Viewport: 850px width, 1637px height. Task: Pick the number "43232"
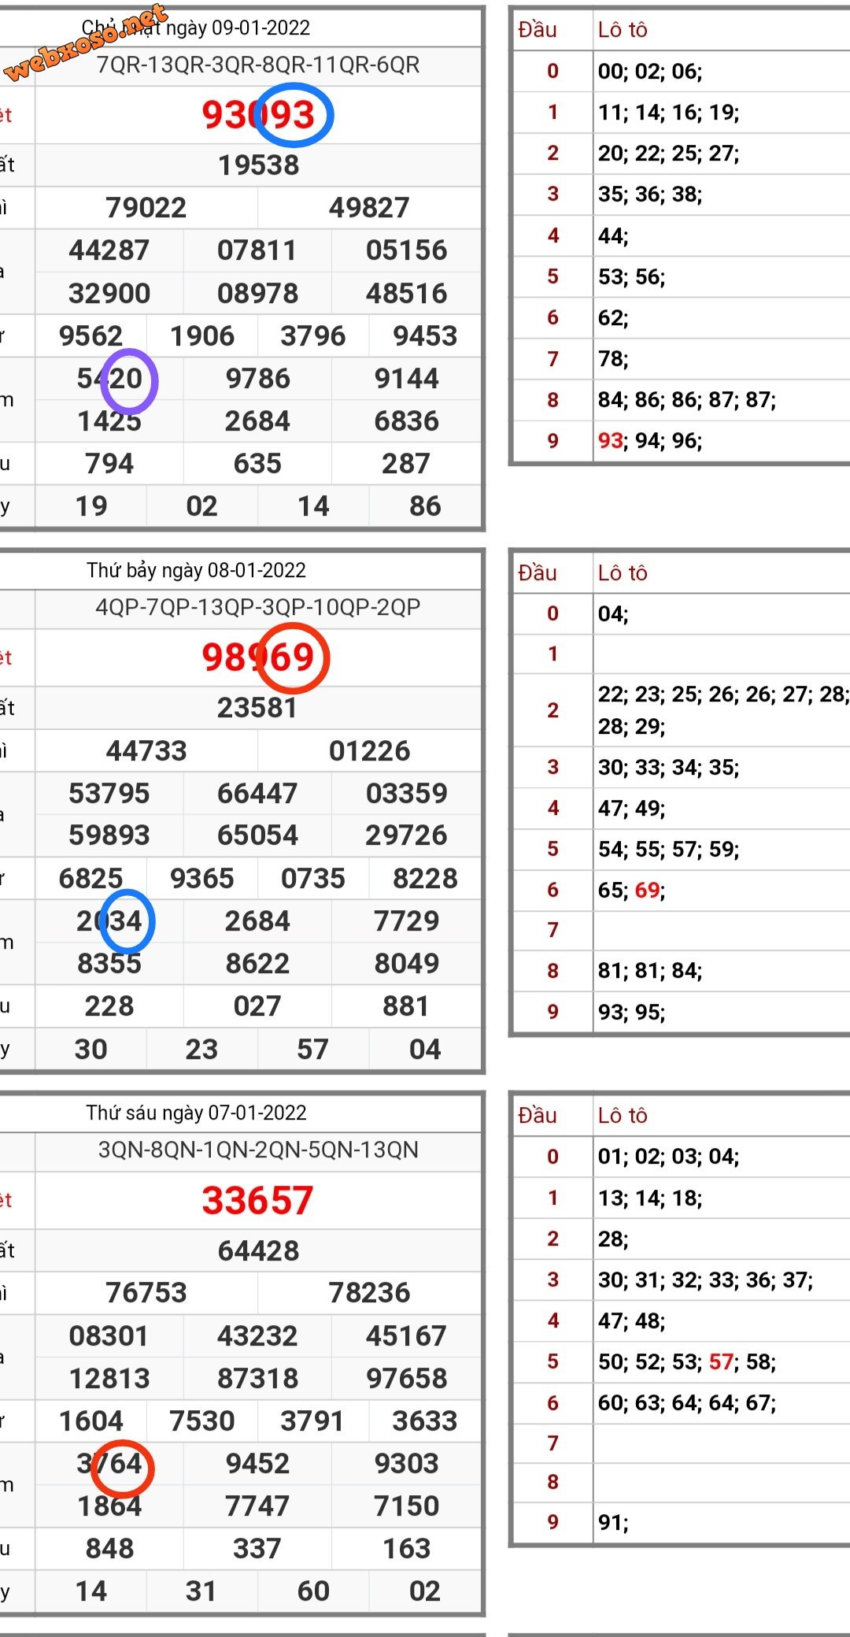(257, 1336)
